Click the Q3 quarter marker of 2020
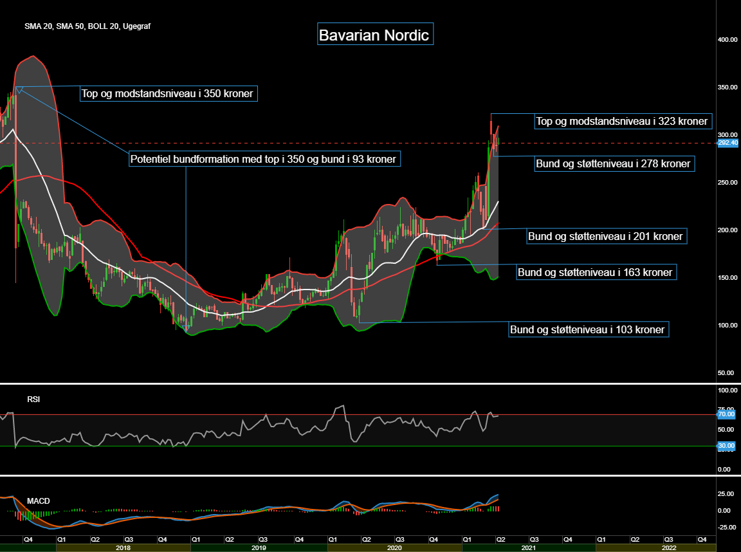 399,539
